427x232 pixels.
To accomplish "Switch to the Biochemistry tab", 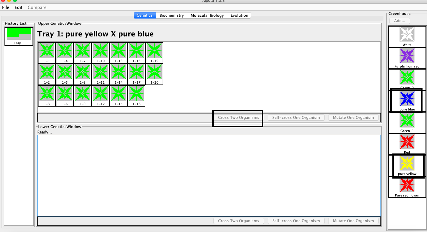I will tap(172, 15).
